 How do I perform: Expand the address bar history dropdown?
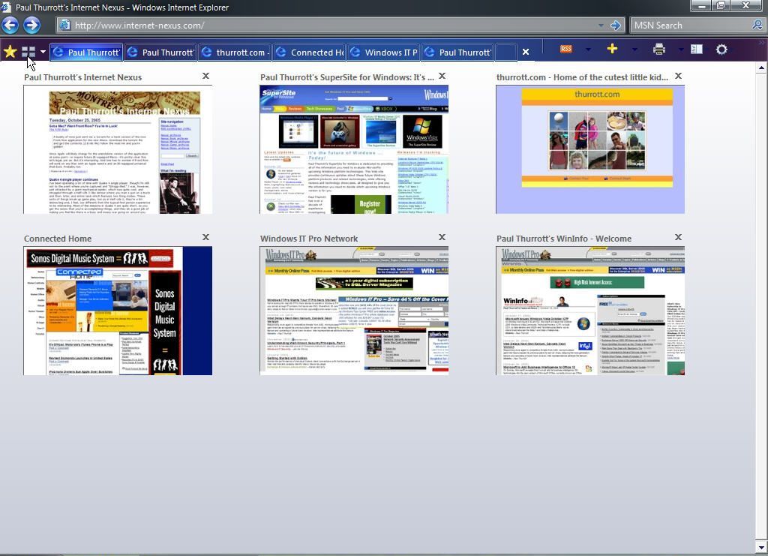pyautogui.click(x=601, y=26)
